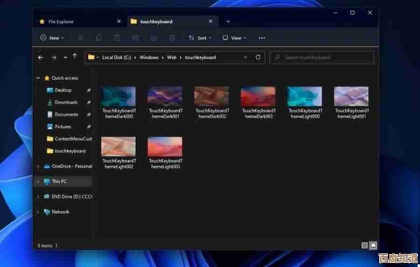Expand the This PC tree node
Image resolution: width=420 pixels, height=267 pixels.
[x=38, y=181]
